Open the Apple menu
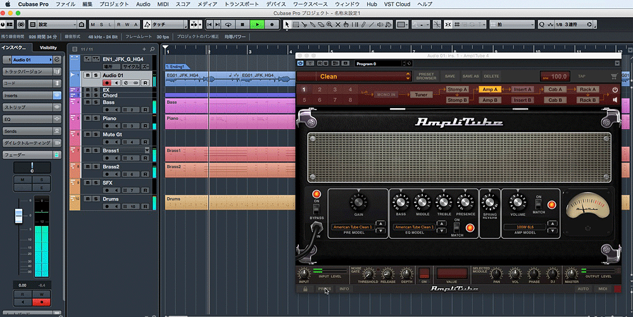633x317 pixels. [x=8, y=4]
